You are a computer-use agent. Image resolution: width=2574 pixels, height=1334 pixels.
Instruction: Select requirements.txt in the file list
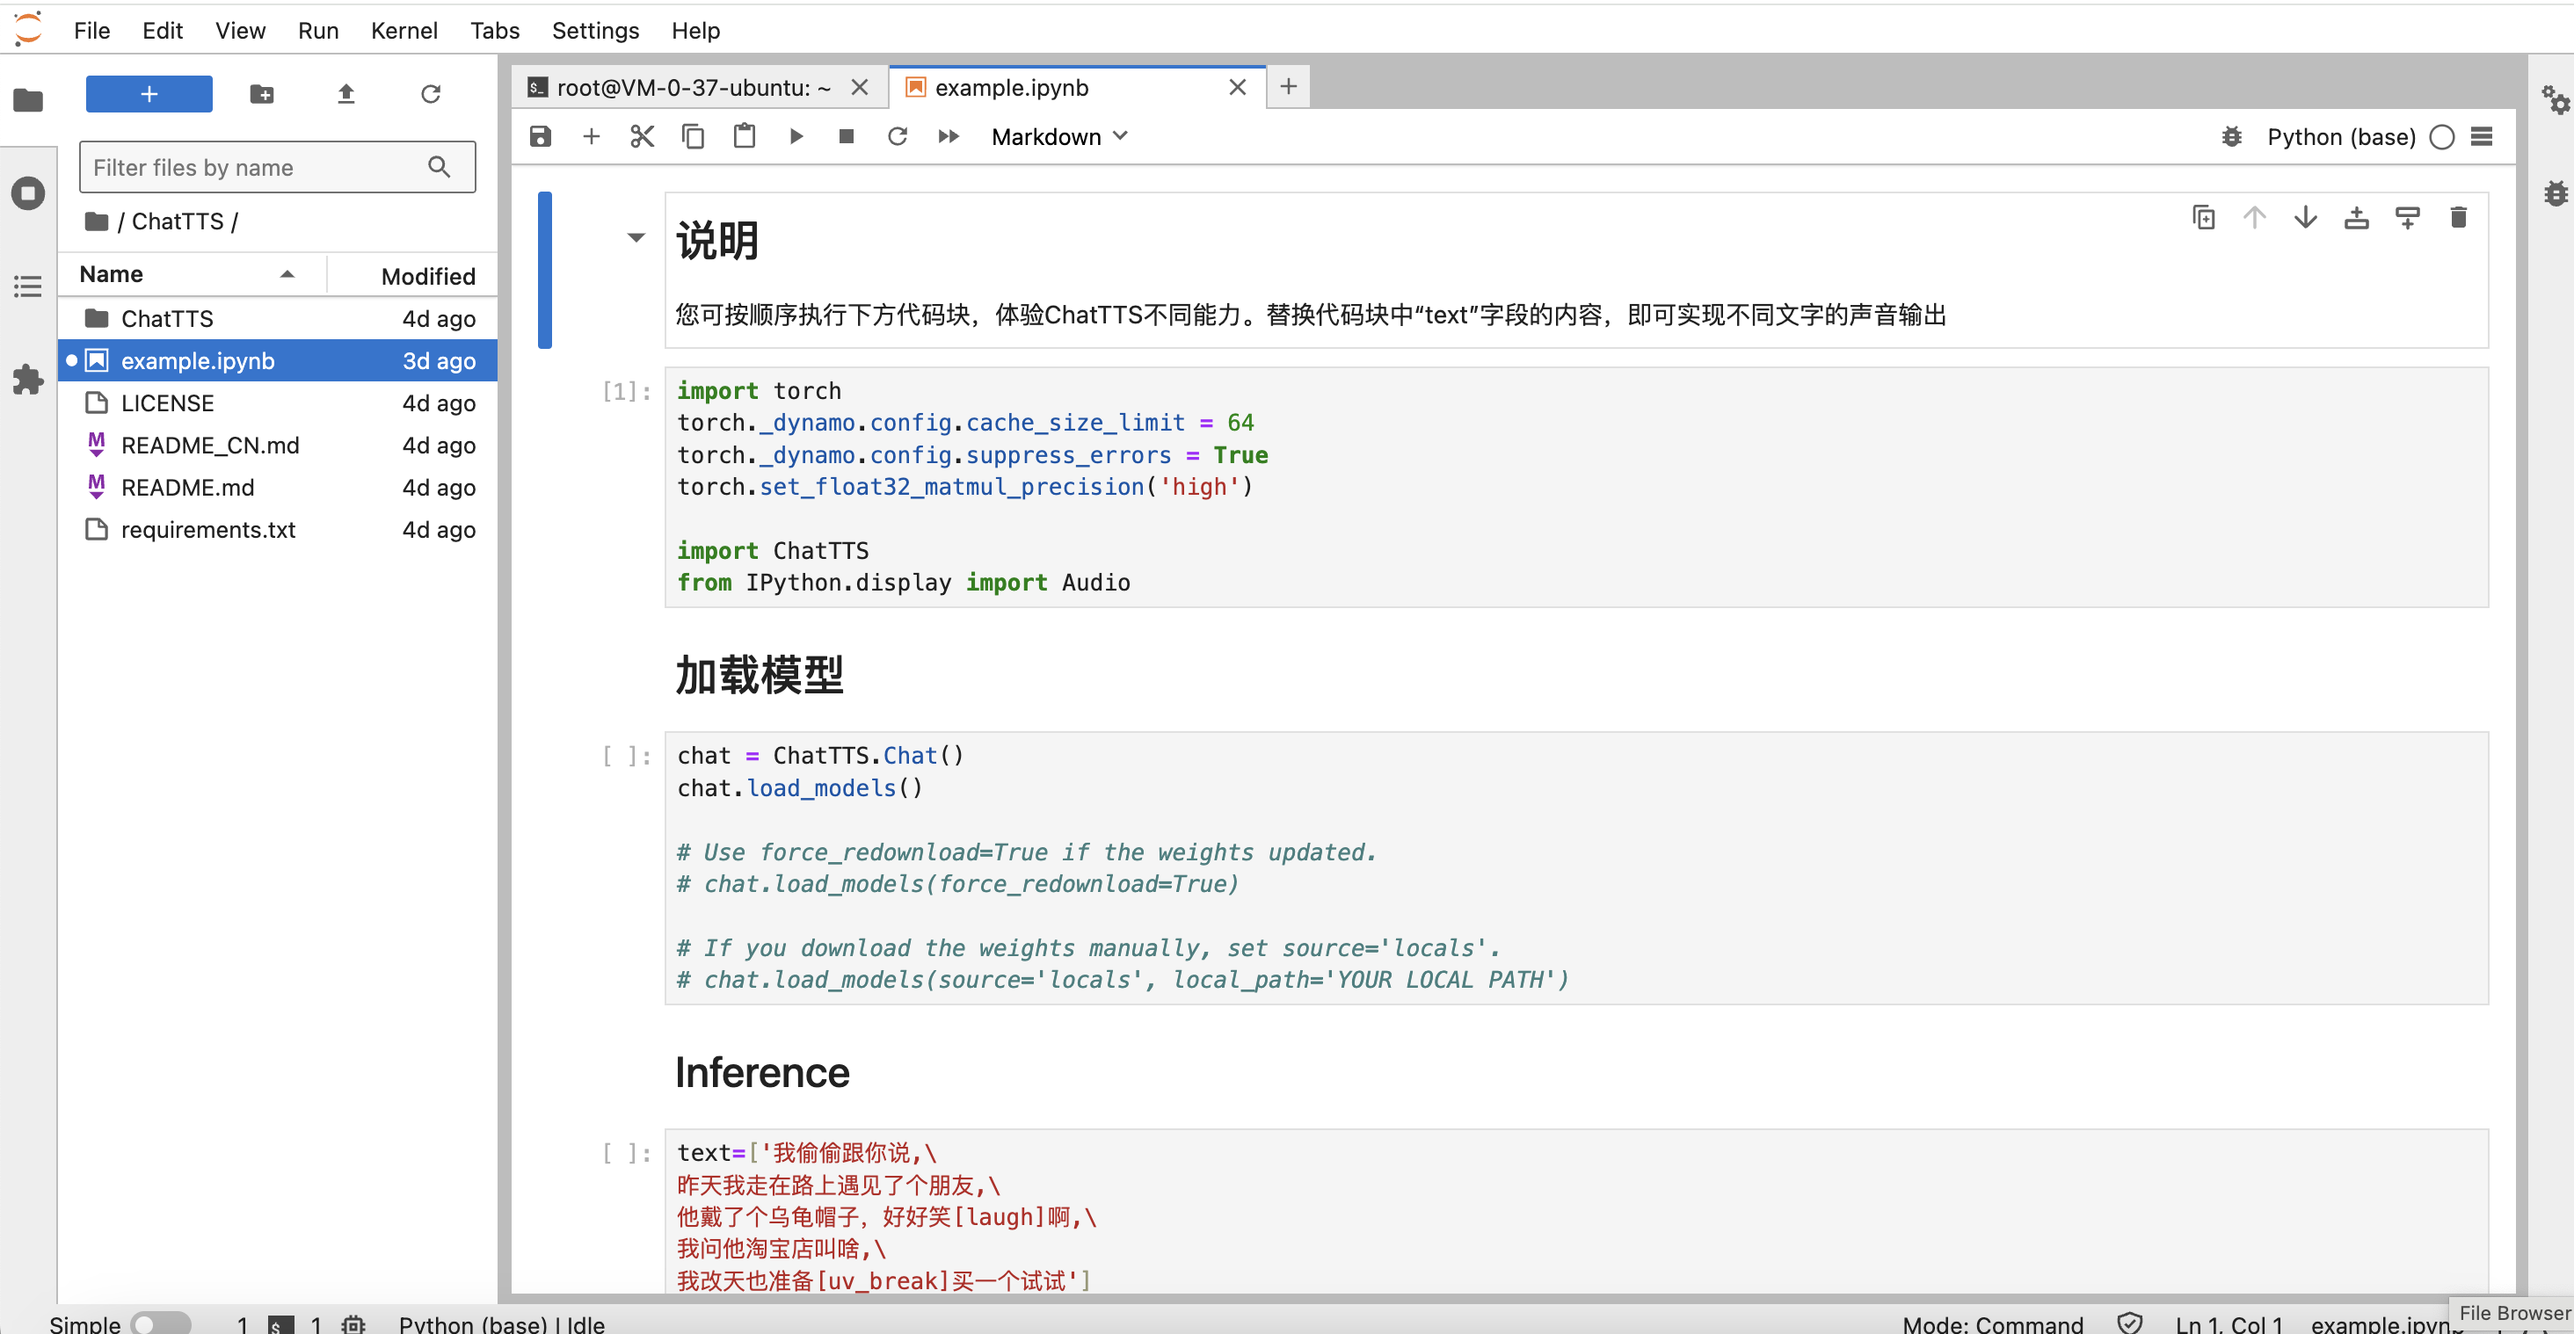(x=277, y=530)
